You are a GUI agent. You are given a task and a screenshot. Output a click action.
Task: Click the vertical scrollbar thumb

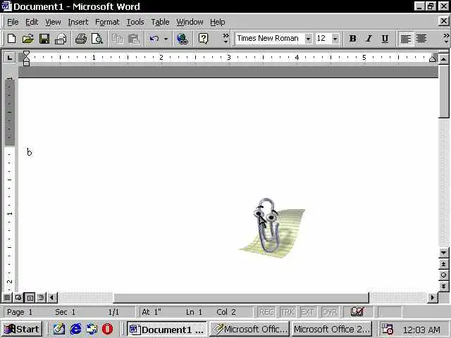pyautogui.click(x=443, y=91)
